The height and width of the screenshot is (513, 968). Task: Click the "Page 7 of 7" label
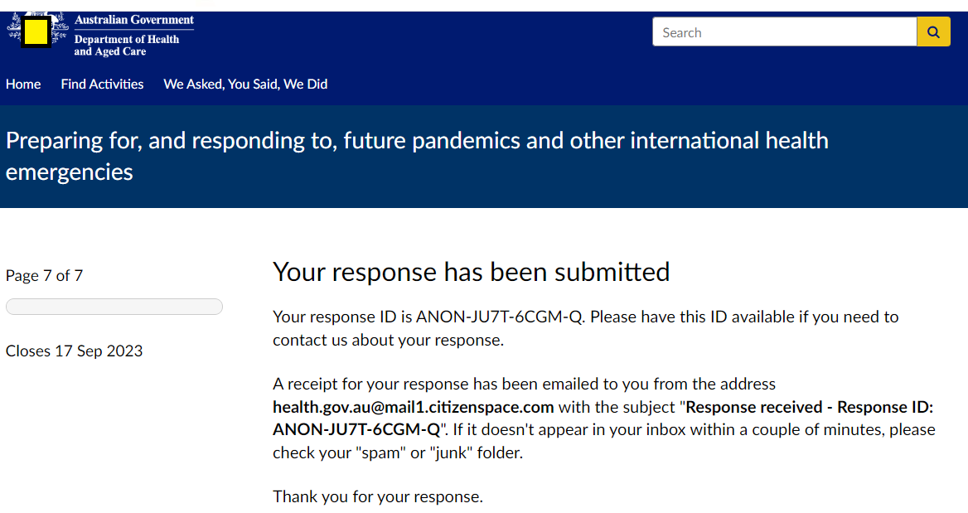point(45,275)
